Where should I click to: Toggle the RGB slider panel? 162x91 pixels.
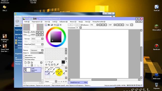click(x=49, y=25)
